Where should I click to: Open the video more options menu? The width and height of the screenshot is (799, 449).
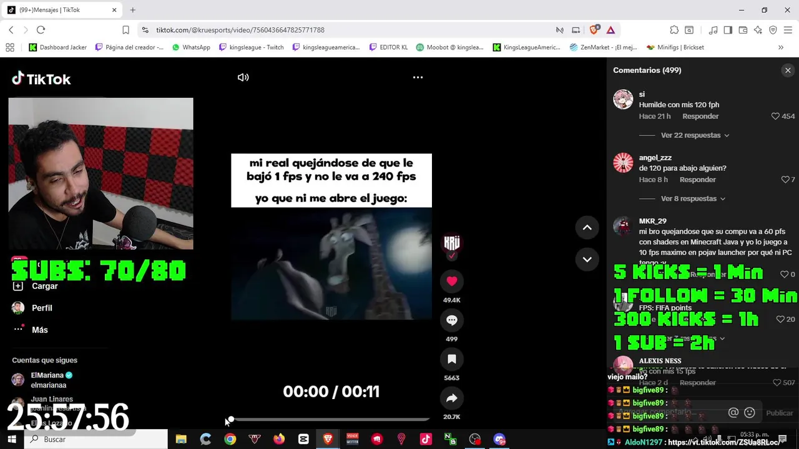(x=418, y=77)
